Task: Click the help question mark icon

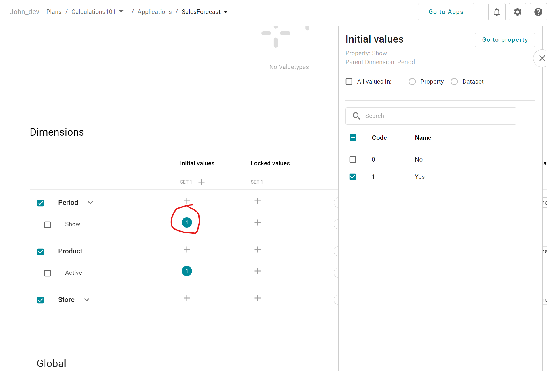Action: [538, 12]
